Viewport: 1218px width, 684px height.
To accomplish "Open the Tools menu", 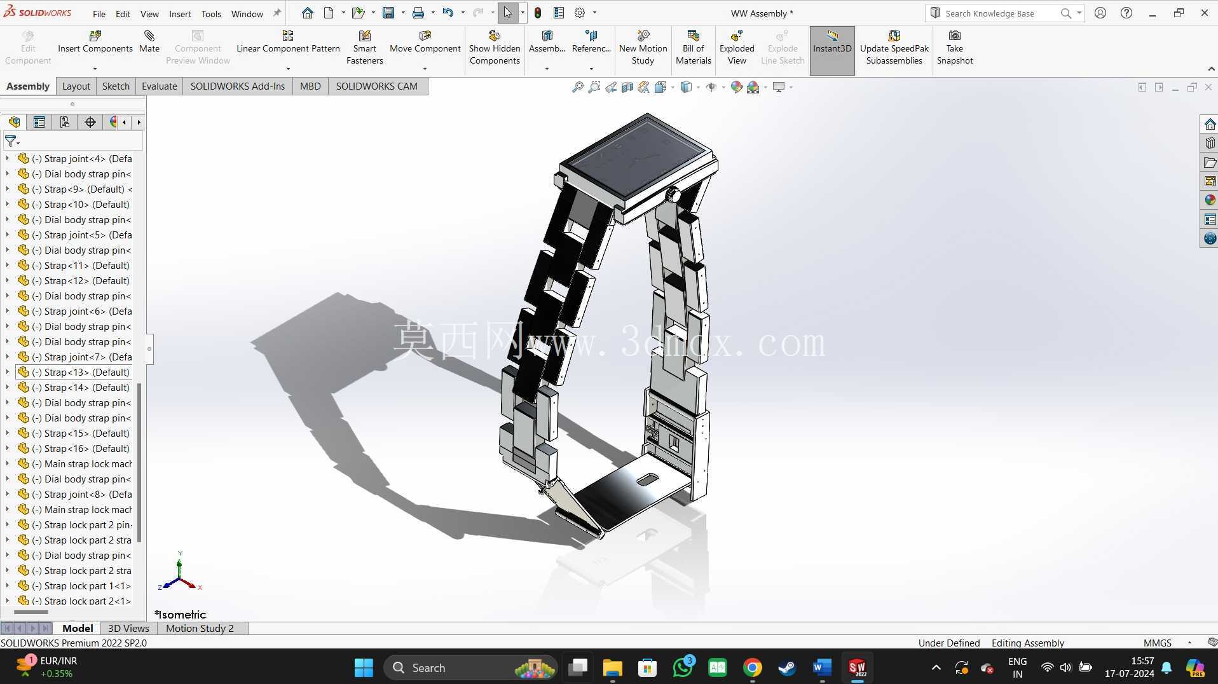I will click(211, 13).
